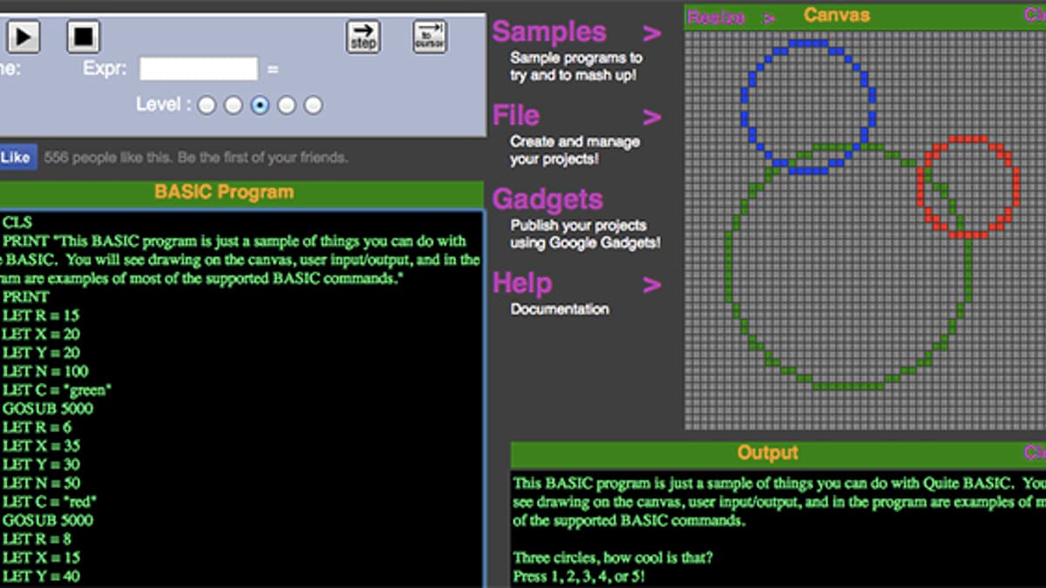Execute one line with the step icon
The height and width of the screenshot is (588, 1046).
pyautogui.click(x=363, y=37)
